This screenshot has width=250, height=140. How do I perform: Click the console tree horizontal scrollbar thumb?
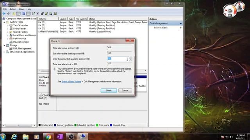click(x=18, y=125)
